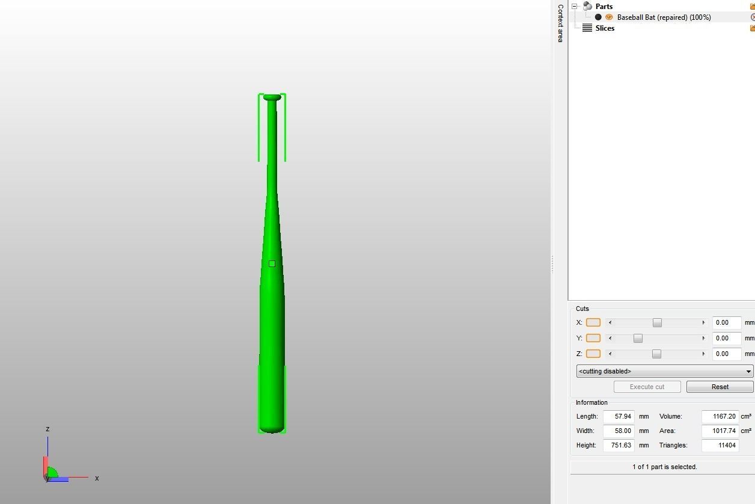The width and height of the screenshot is (755, 504).
Task: Click the Triangles value 11404
Action: [x=720, y=445]
